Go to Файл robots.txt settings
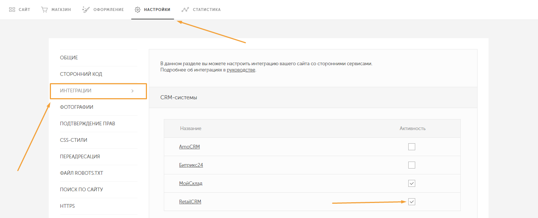The width and height of the screenshot is (538, 218). point(81,173)
